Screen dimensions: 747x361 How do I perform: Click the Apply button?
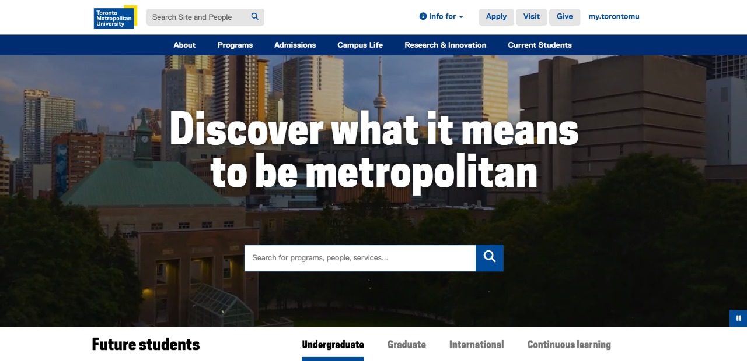point(497,17)
